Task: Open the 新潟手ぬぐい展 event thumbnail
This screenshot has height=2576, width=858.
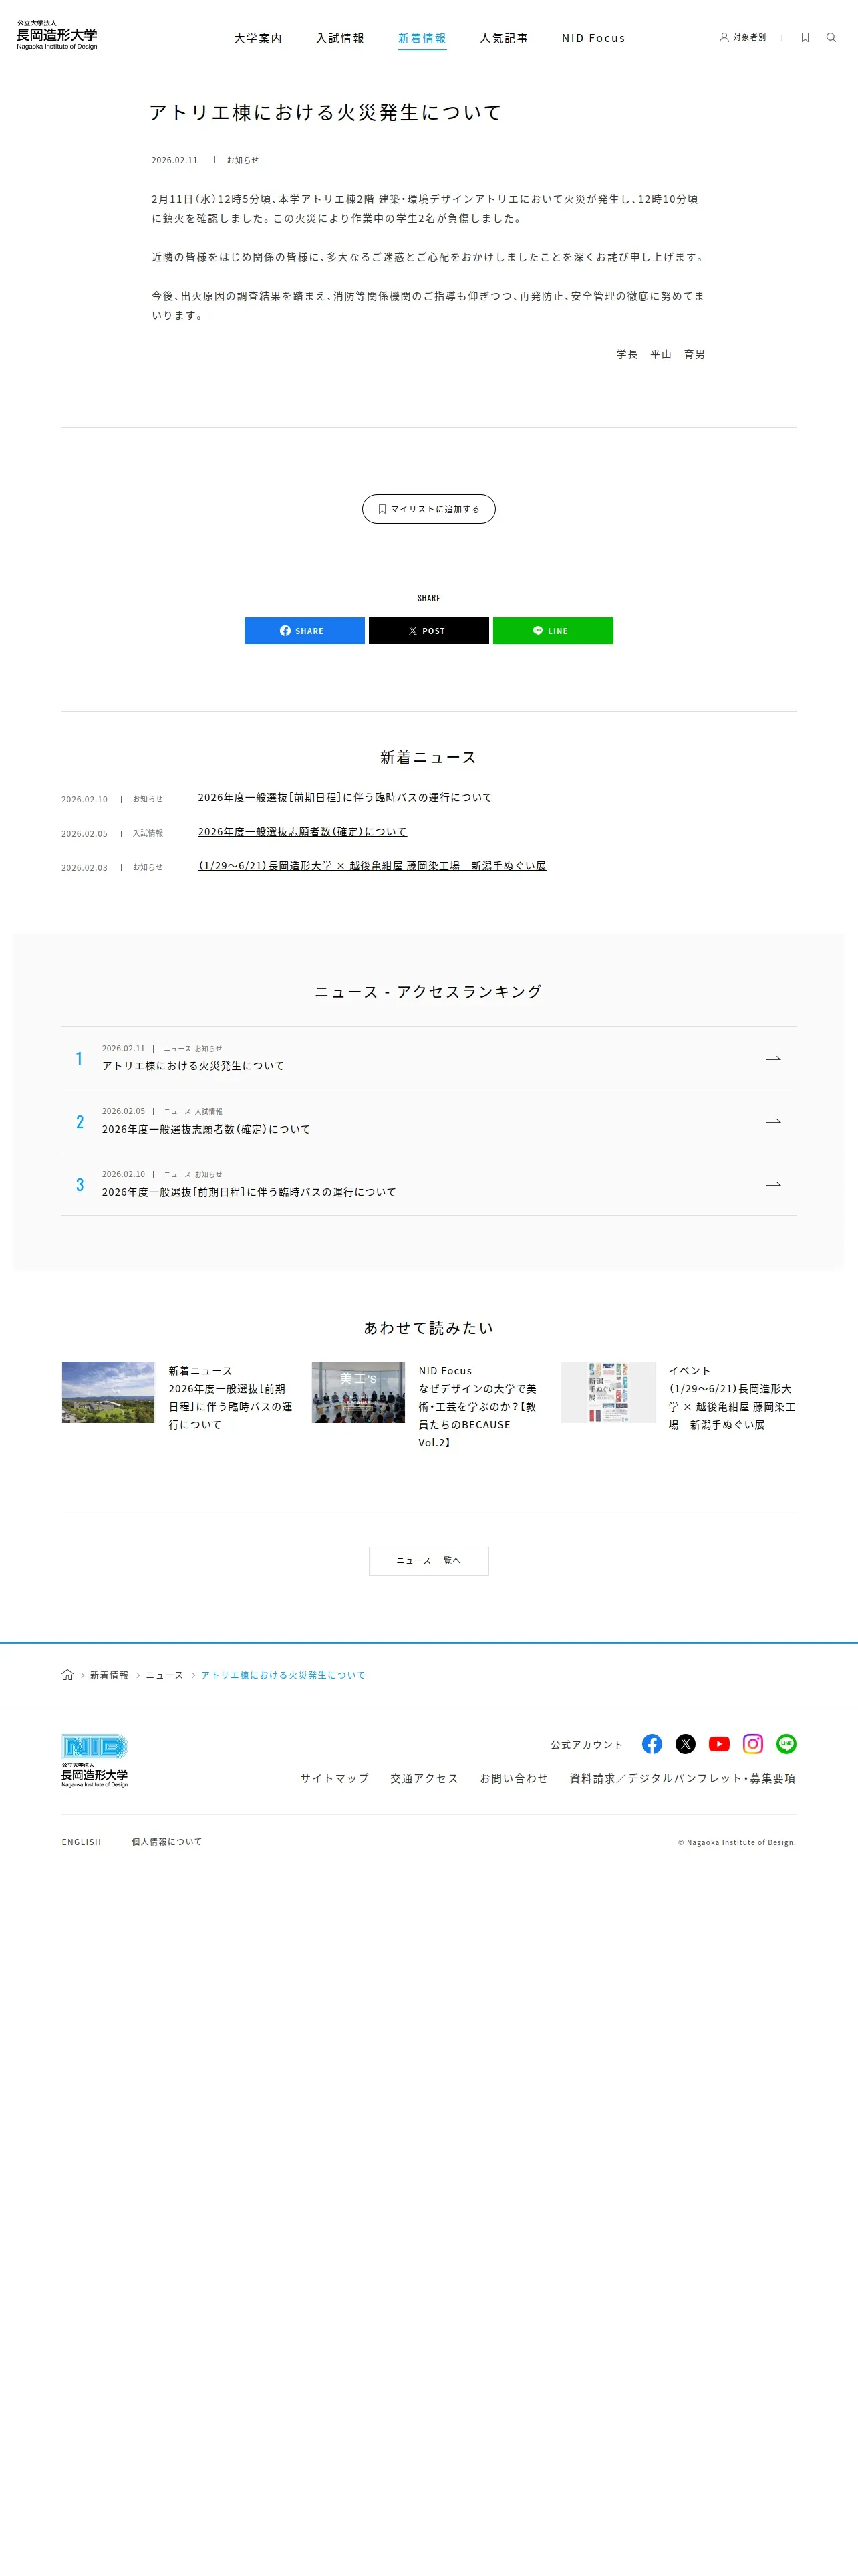Action: pyautogui.click(x=608, y=1392)
